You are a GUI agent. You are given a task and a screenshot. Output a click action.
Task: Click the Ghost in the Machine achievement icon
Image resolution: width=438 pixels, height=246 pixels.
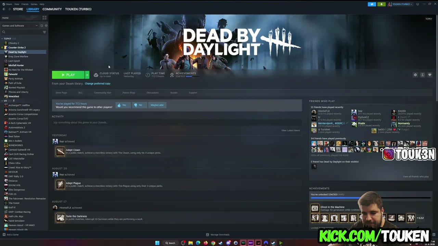(x=315, y=208)
